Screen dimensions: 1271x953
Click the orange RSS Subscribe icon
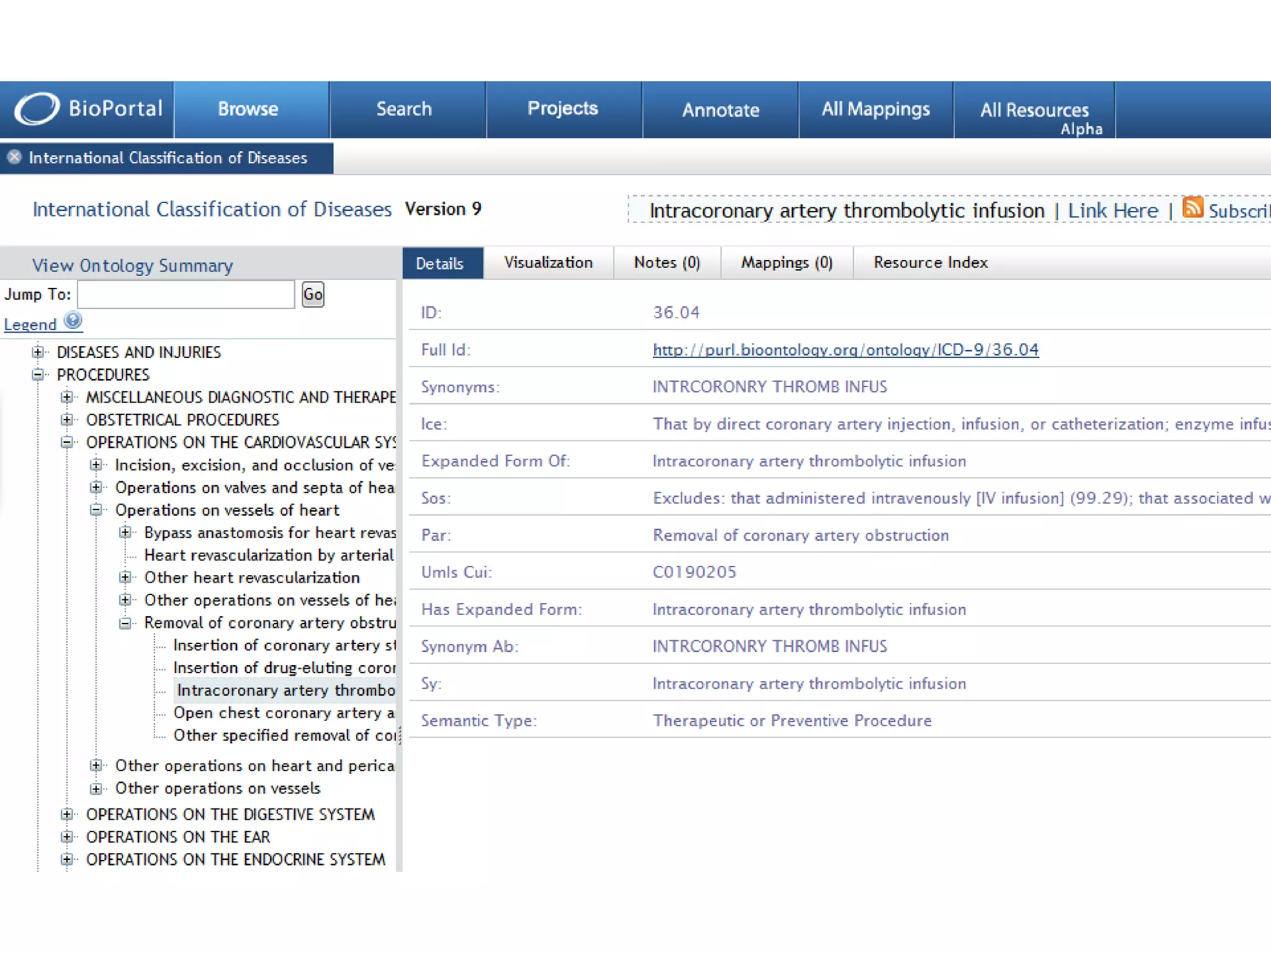pos(1192,207)
